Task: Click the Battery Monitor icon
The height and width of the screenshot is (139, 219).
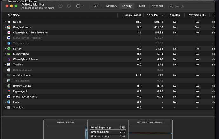Action: pos(9,86)
